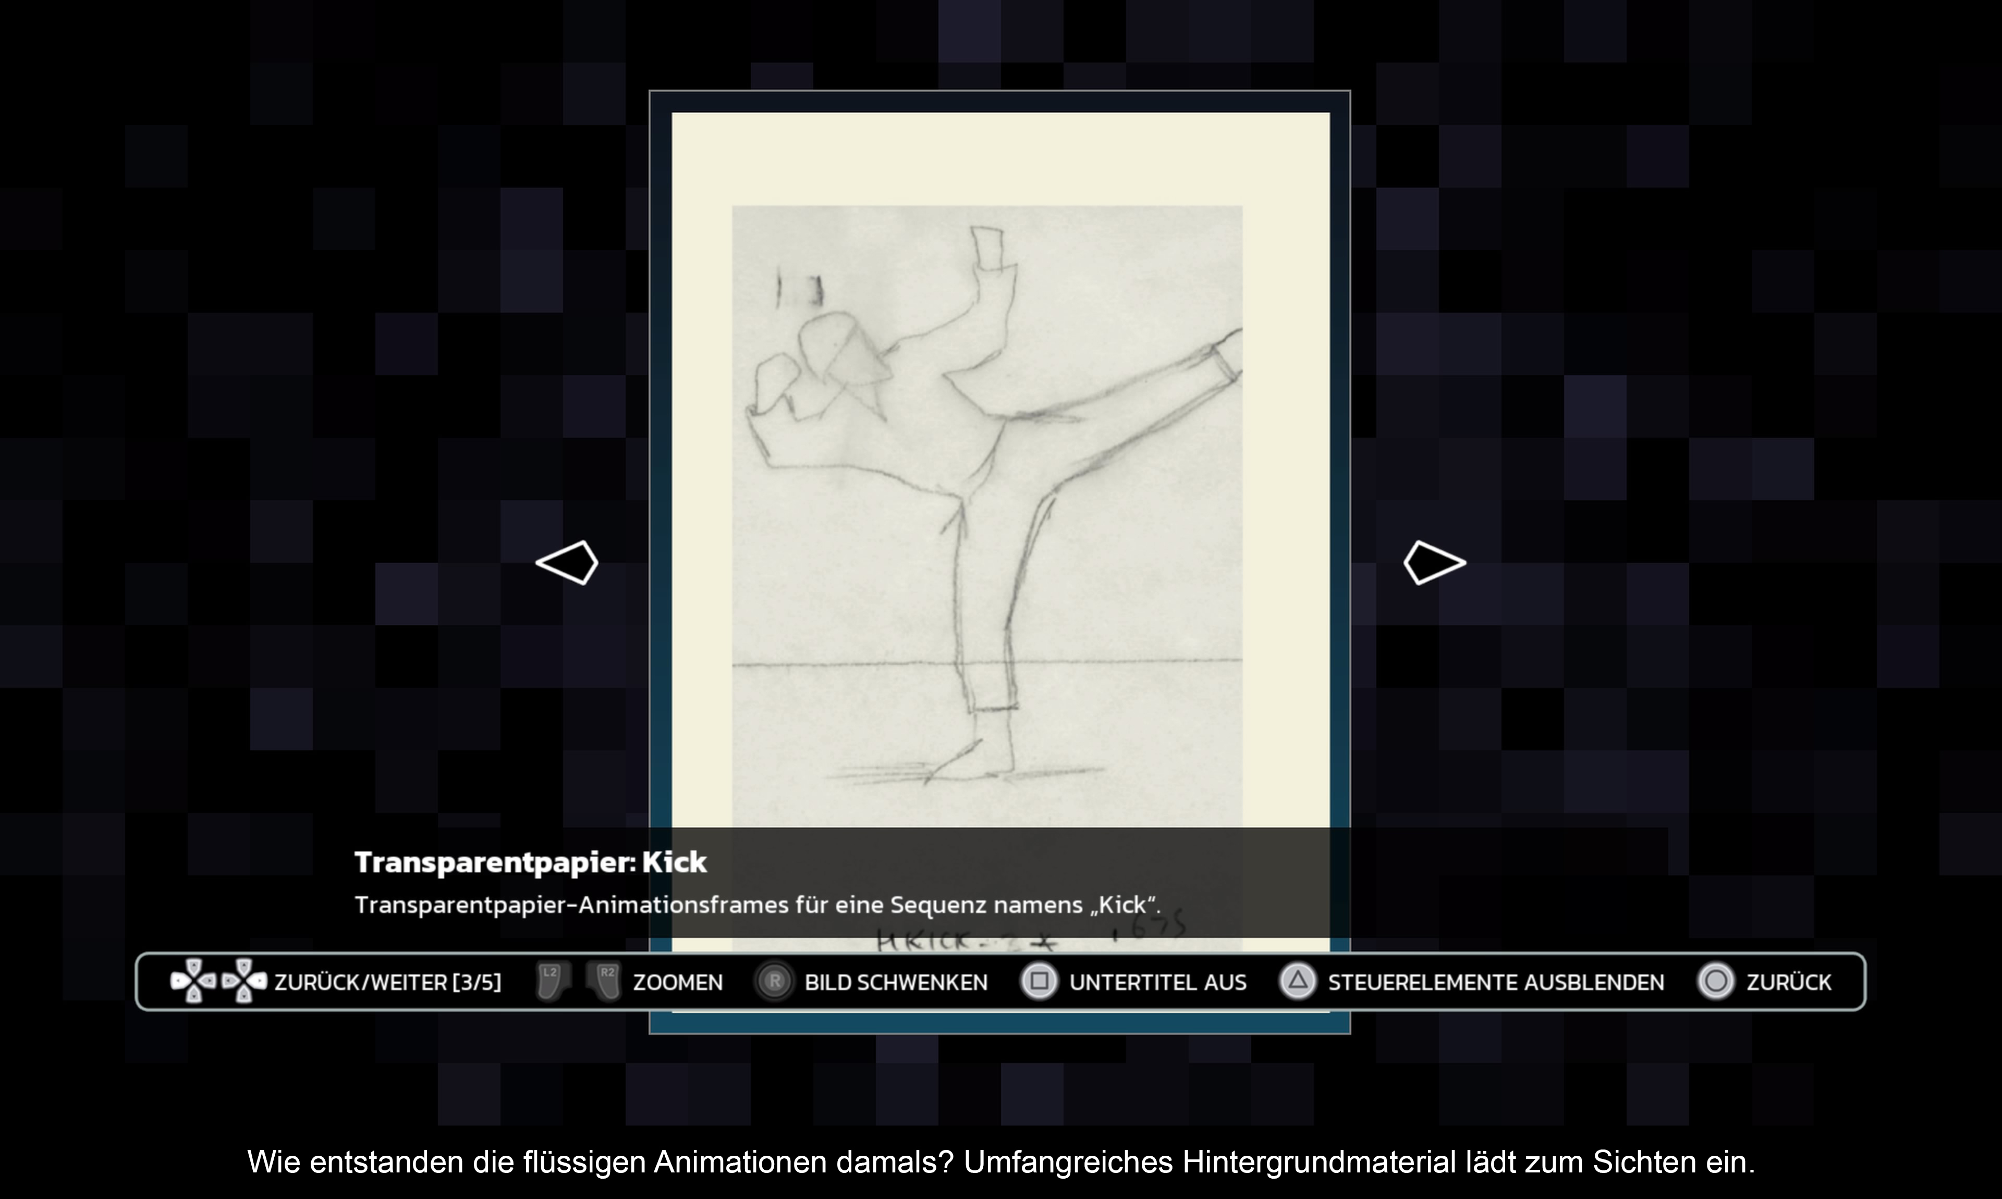This screenshot has height=1199, width=2002.
Task: Click the square button icon
Action: click(x=1040, y=982)
